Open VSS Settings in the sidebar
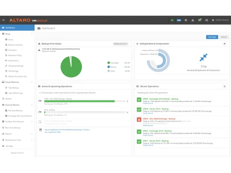 click(x=13, y=71)
